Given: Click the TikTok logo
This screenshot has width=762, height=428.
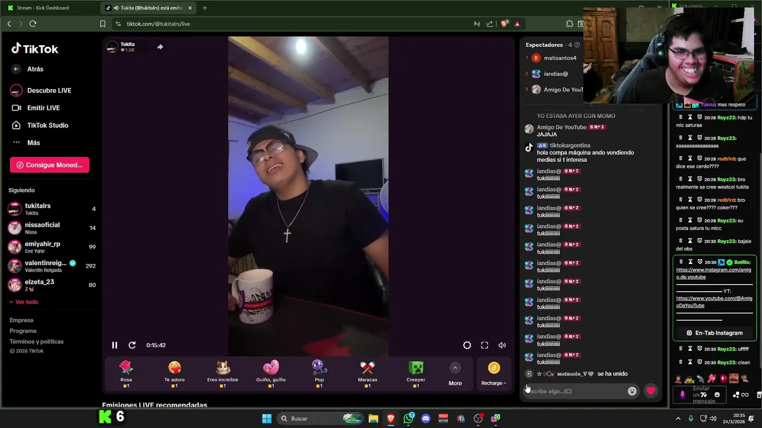Looking at the screenshot, I should 35,49.
